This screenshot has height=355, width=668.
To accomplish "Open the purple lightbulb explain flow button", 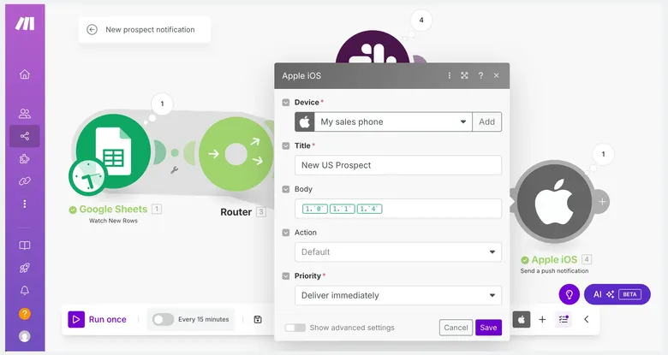I will pos(570,294).
